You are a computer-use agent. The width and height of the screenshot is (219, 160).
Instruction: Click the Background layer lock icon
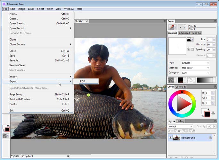click(x=210, y=138)
